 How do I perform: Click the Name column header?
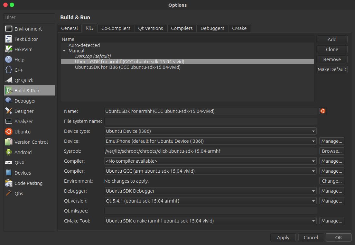[x=187, y=39]
